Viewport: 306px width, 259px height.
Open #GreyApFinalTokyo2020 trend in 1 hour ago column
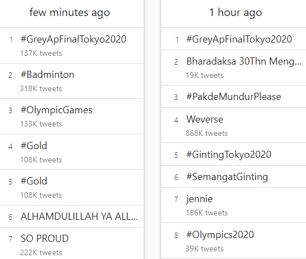tap(239, 39)
